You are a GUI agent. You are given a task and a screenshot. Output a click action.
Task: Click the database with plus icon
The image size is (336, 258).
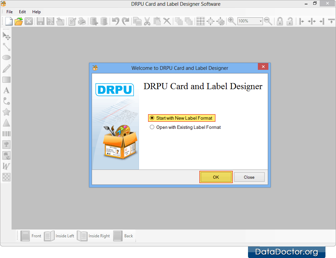click(x=94, y=21)
